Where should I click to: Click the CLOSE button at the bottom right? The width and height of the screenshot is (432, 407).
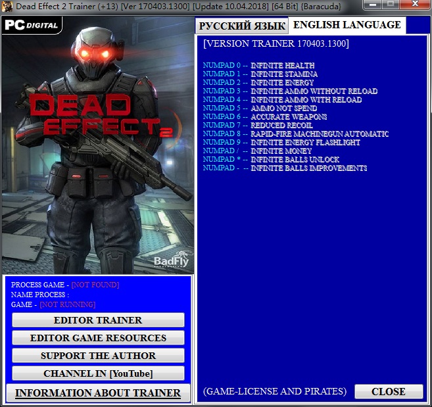389,392
